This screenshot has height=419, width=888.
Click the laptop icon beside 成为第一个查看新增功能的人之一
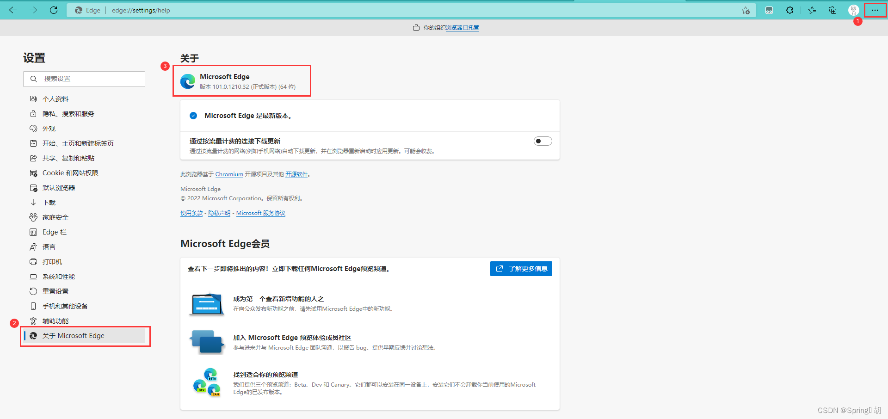pyautogui.click(x=207, y=304)
